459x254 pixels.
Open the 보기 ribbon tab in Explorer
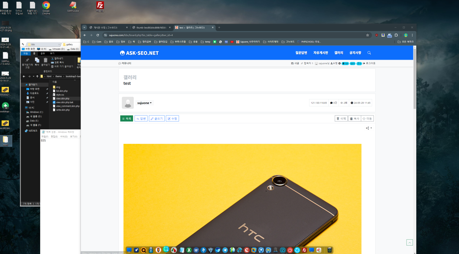[52, 53]
